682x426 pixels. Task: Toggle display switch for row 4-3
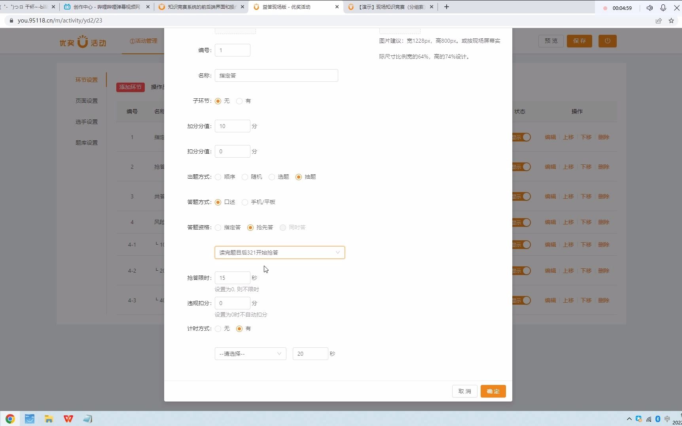click(x=521, y=300)
